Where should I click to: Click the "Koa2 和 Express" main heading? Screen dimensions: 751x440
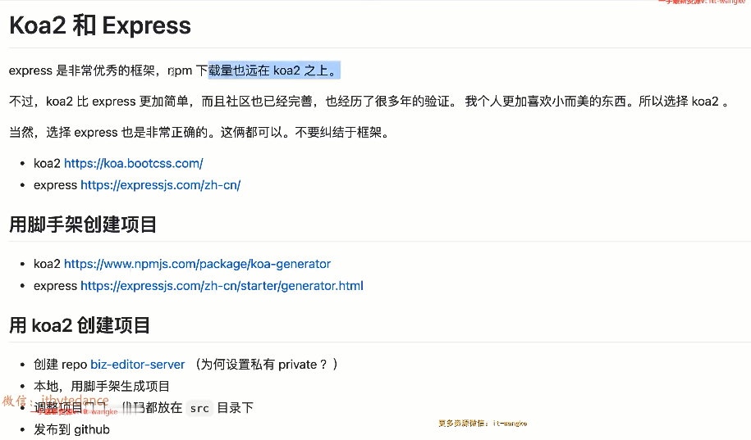coord(100,25)
